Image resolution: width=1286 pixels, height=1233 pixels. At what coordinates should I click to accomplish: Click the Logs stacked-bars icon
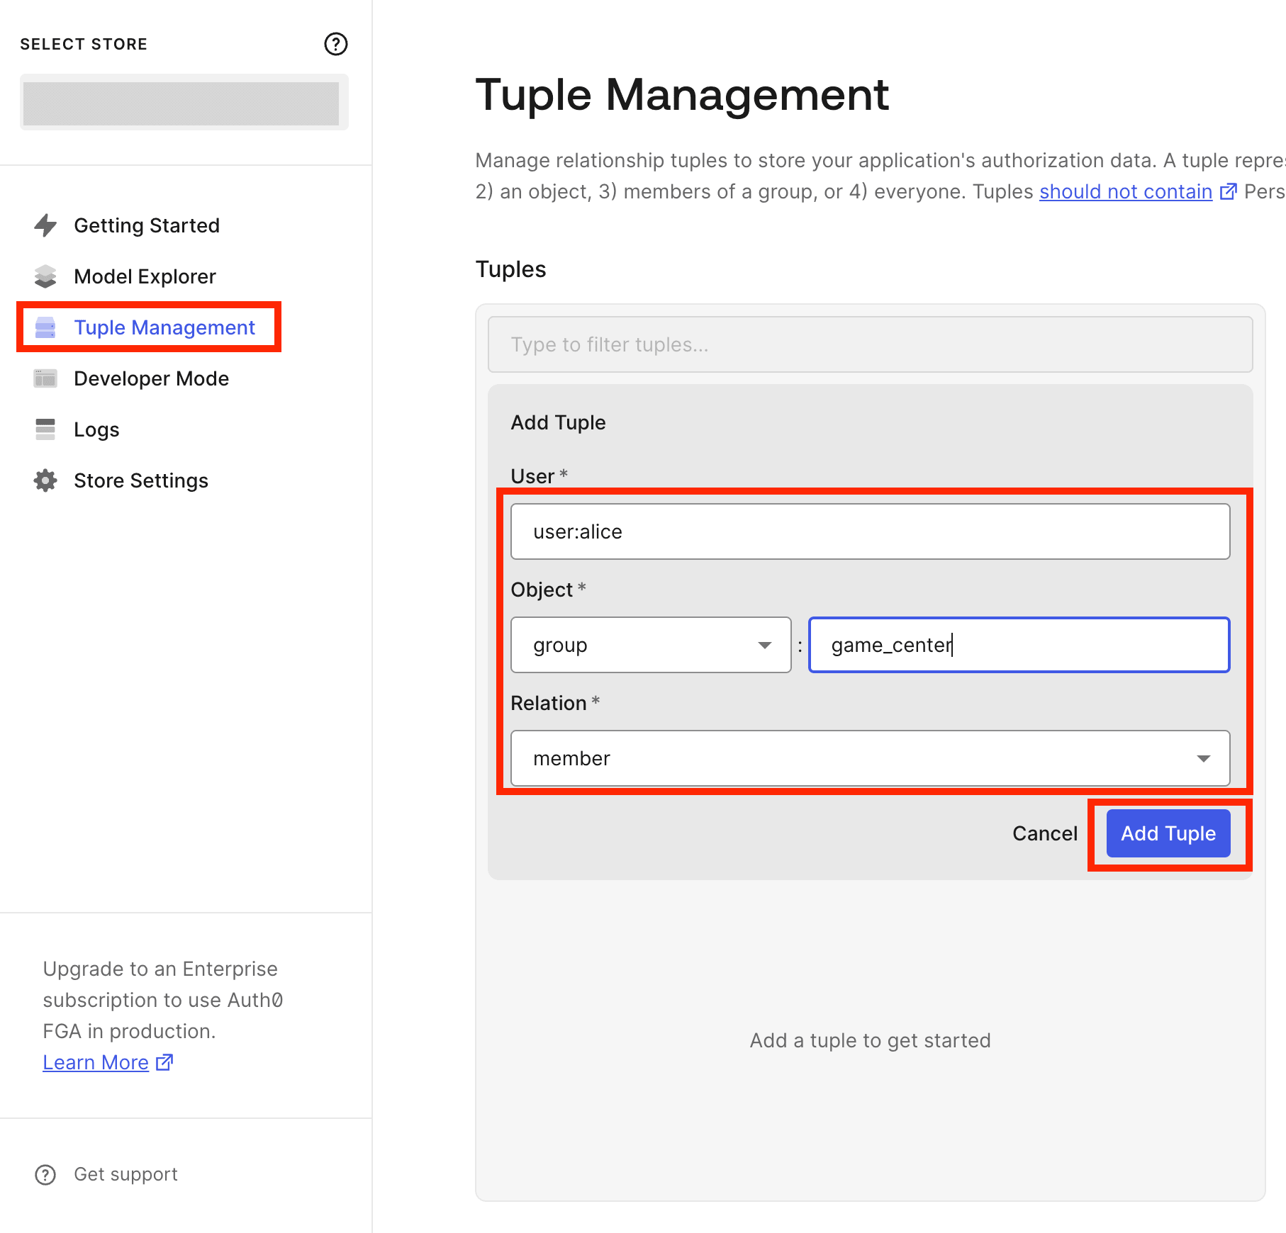pos(45,429)
